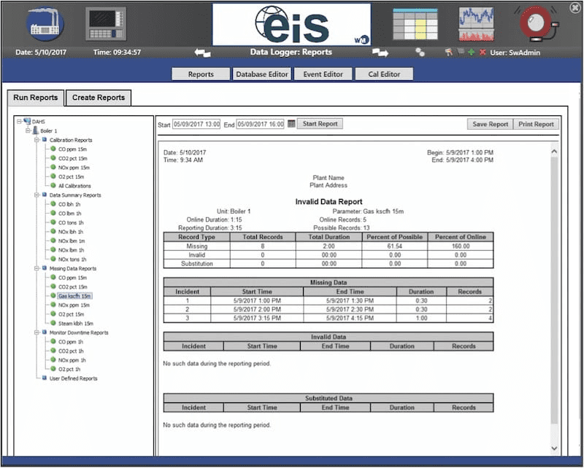Click the red X icon in the status bar

pos(483,52)
